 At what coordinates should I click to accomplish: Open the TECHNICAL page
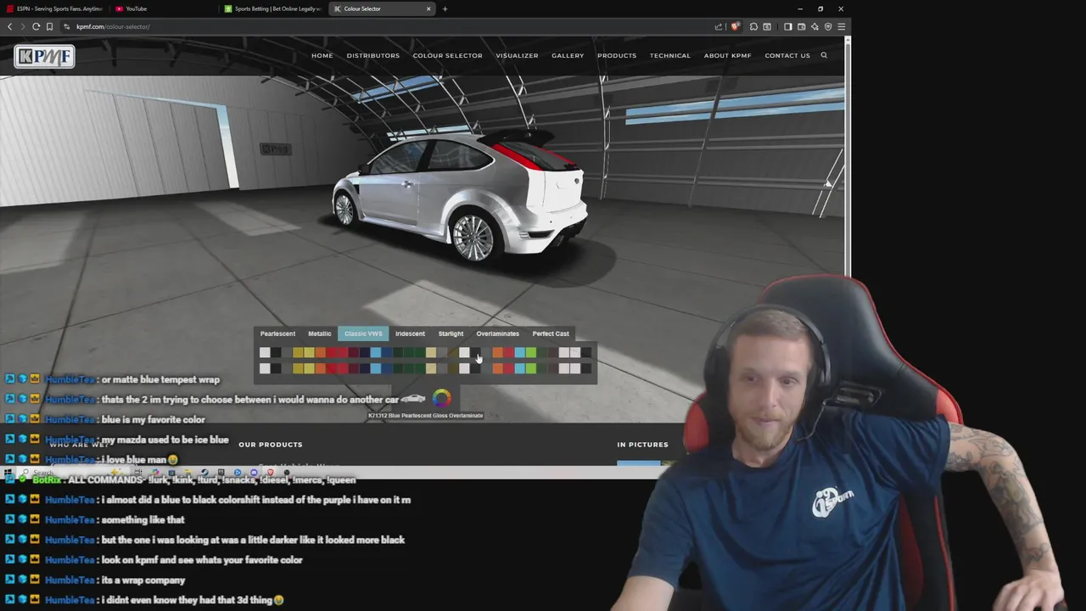pyautogui.click(x=670, y=55)
